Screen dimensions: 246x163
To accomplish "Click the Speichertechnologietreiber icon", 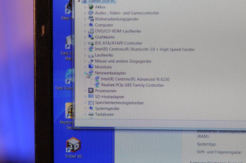I will click(91, 103).
